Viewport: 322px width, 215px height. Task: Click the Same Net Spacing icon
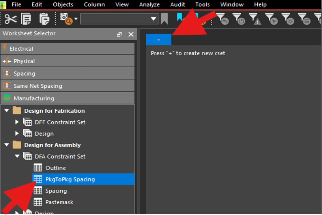7,86
